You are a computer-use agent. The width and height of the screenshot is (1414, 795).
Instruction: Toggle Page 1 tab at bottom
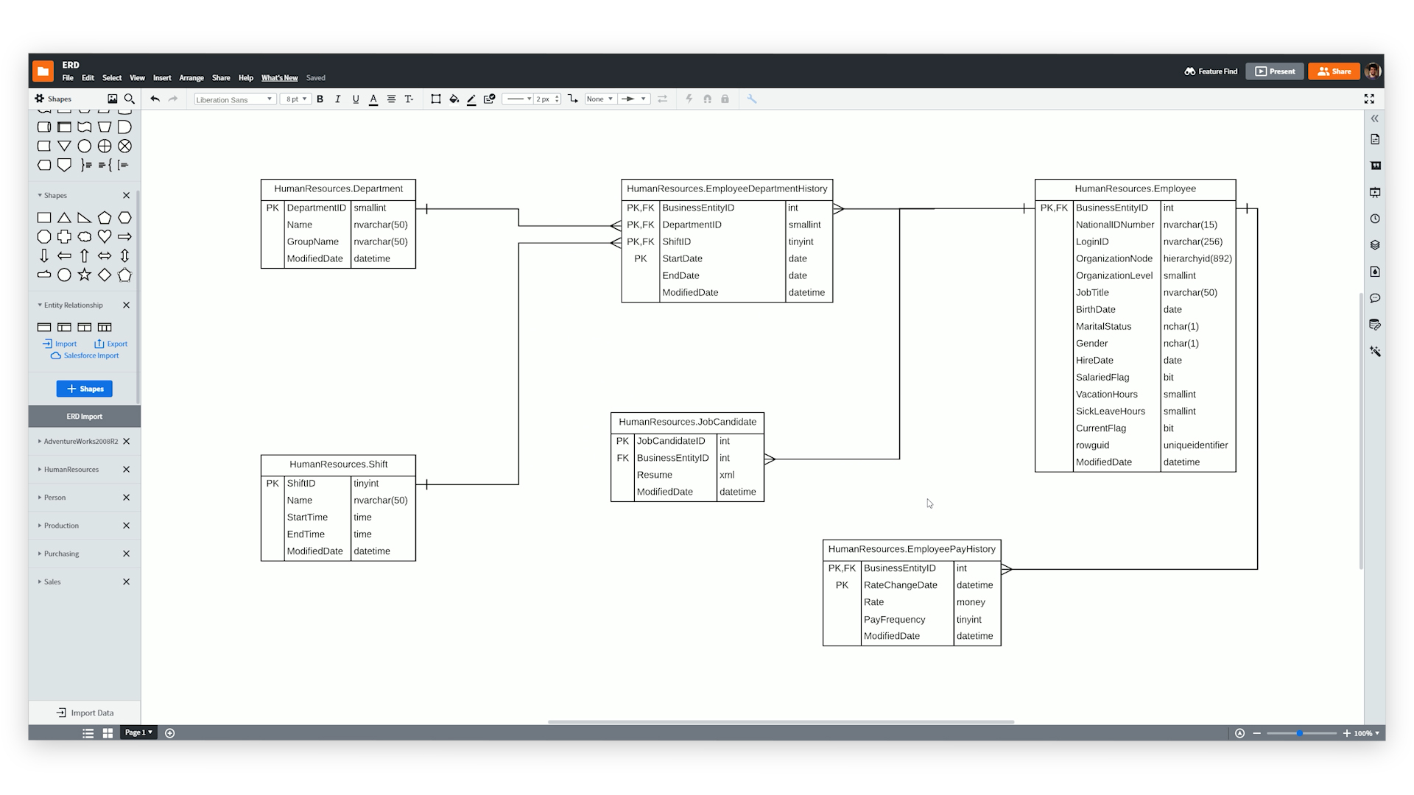[136, 732]
